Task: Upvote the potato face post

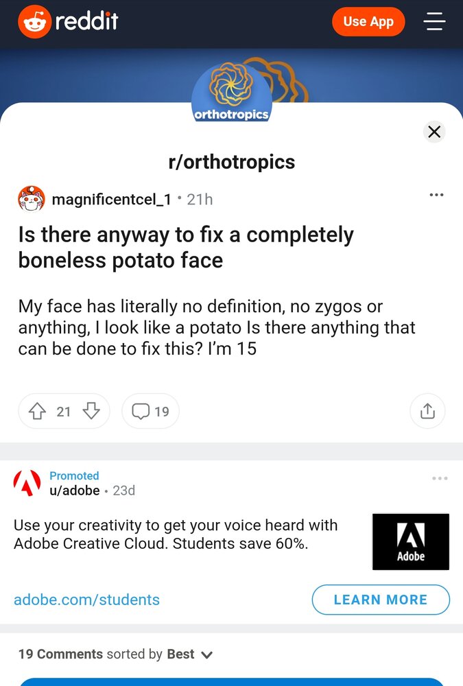Action: point(37,411)
